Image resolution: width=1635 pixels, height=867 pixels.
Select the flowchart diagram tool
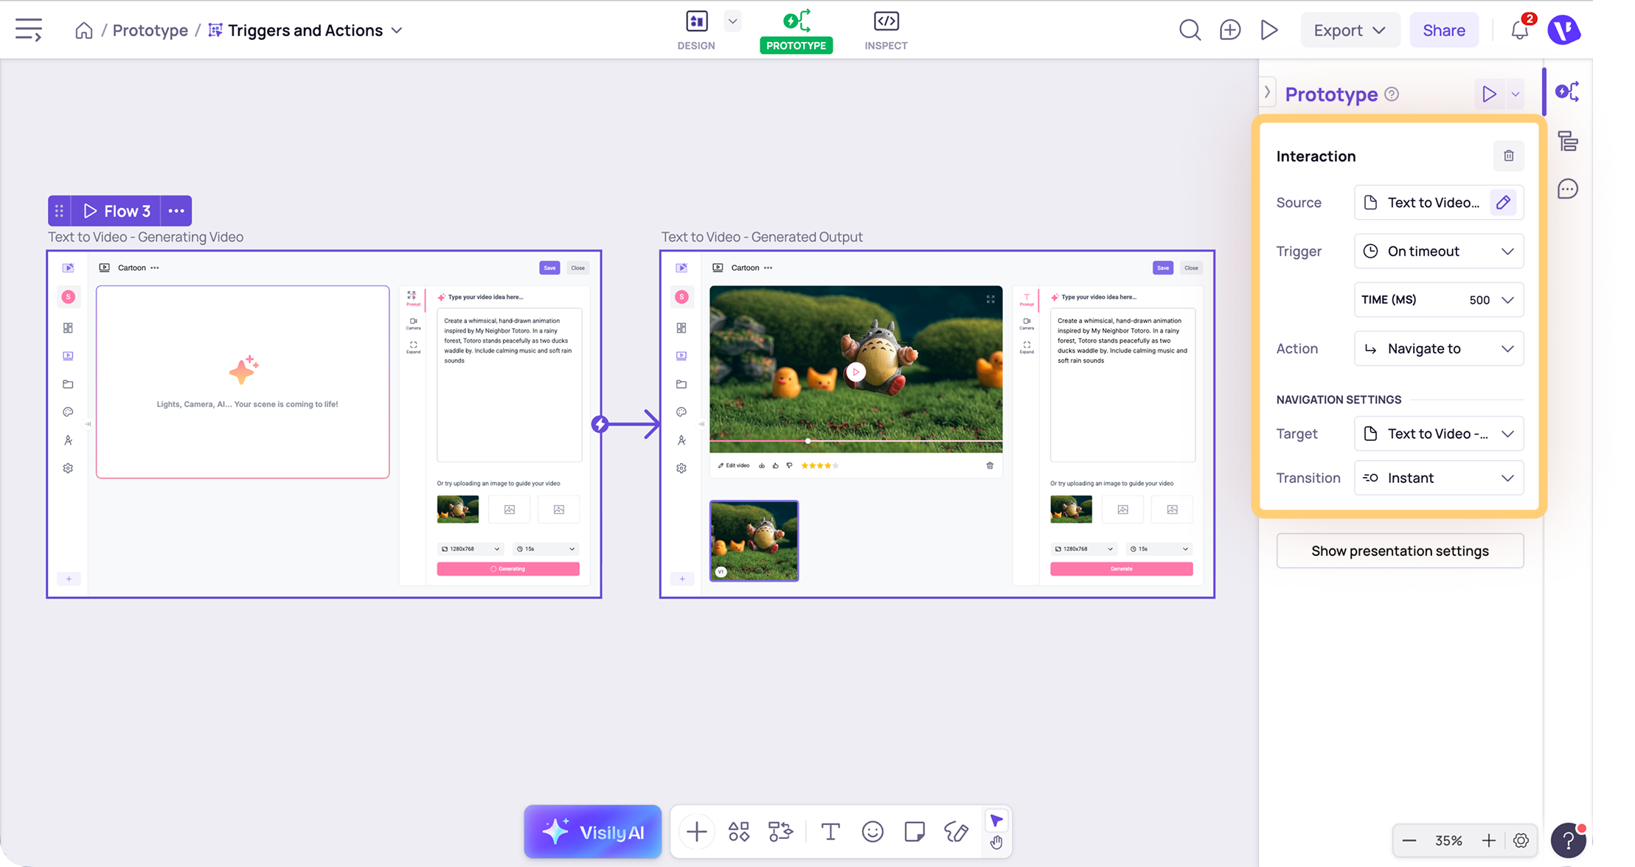(x=781, y=832)
